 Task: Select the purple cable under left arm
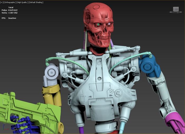pyautogui.click(x=82, y=130)
